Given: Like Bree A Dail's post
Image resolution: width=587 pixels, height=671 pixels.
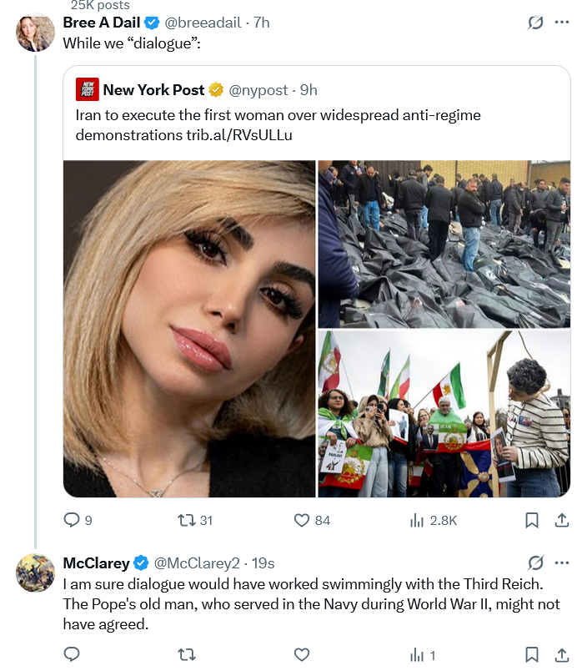Looking at the screenshot, I should (303, 520).
